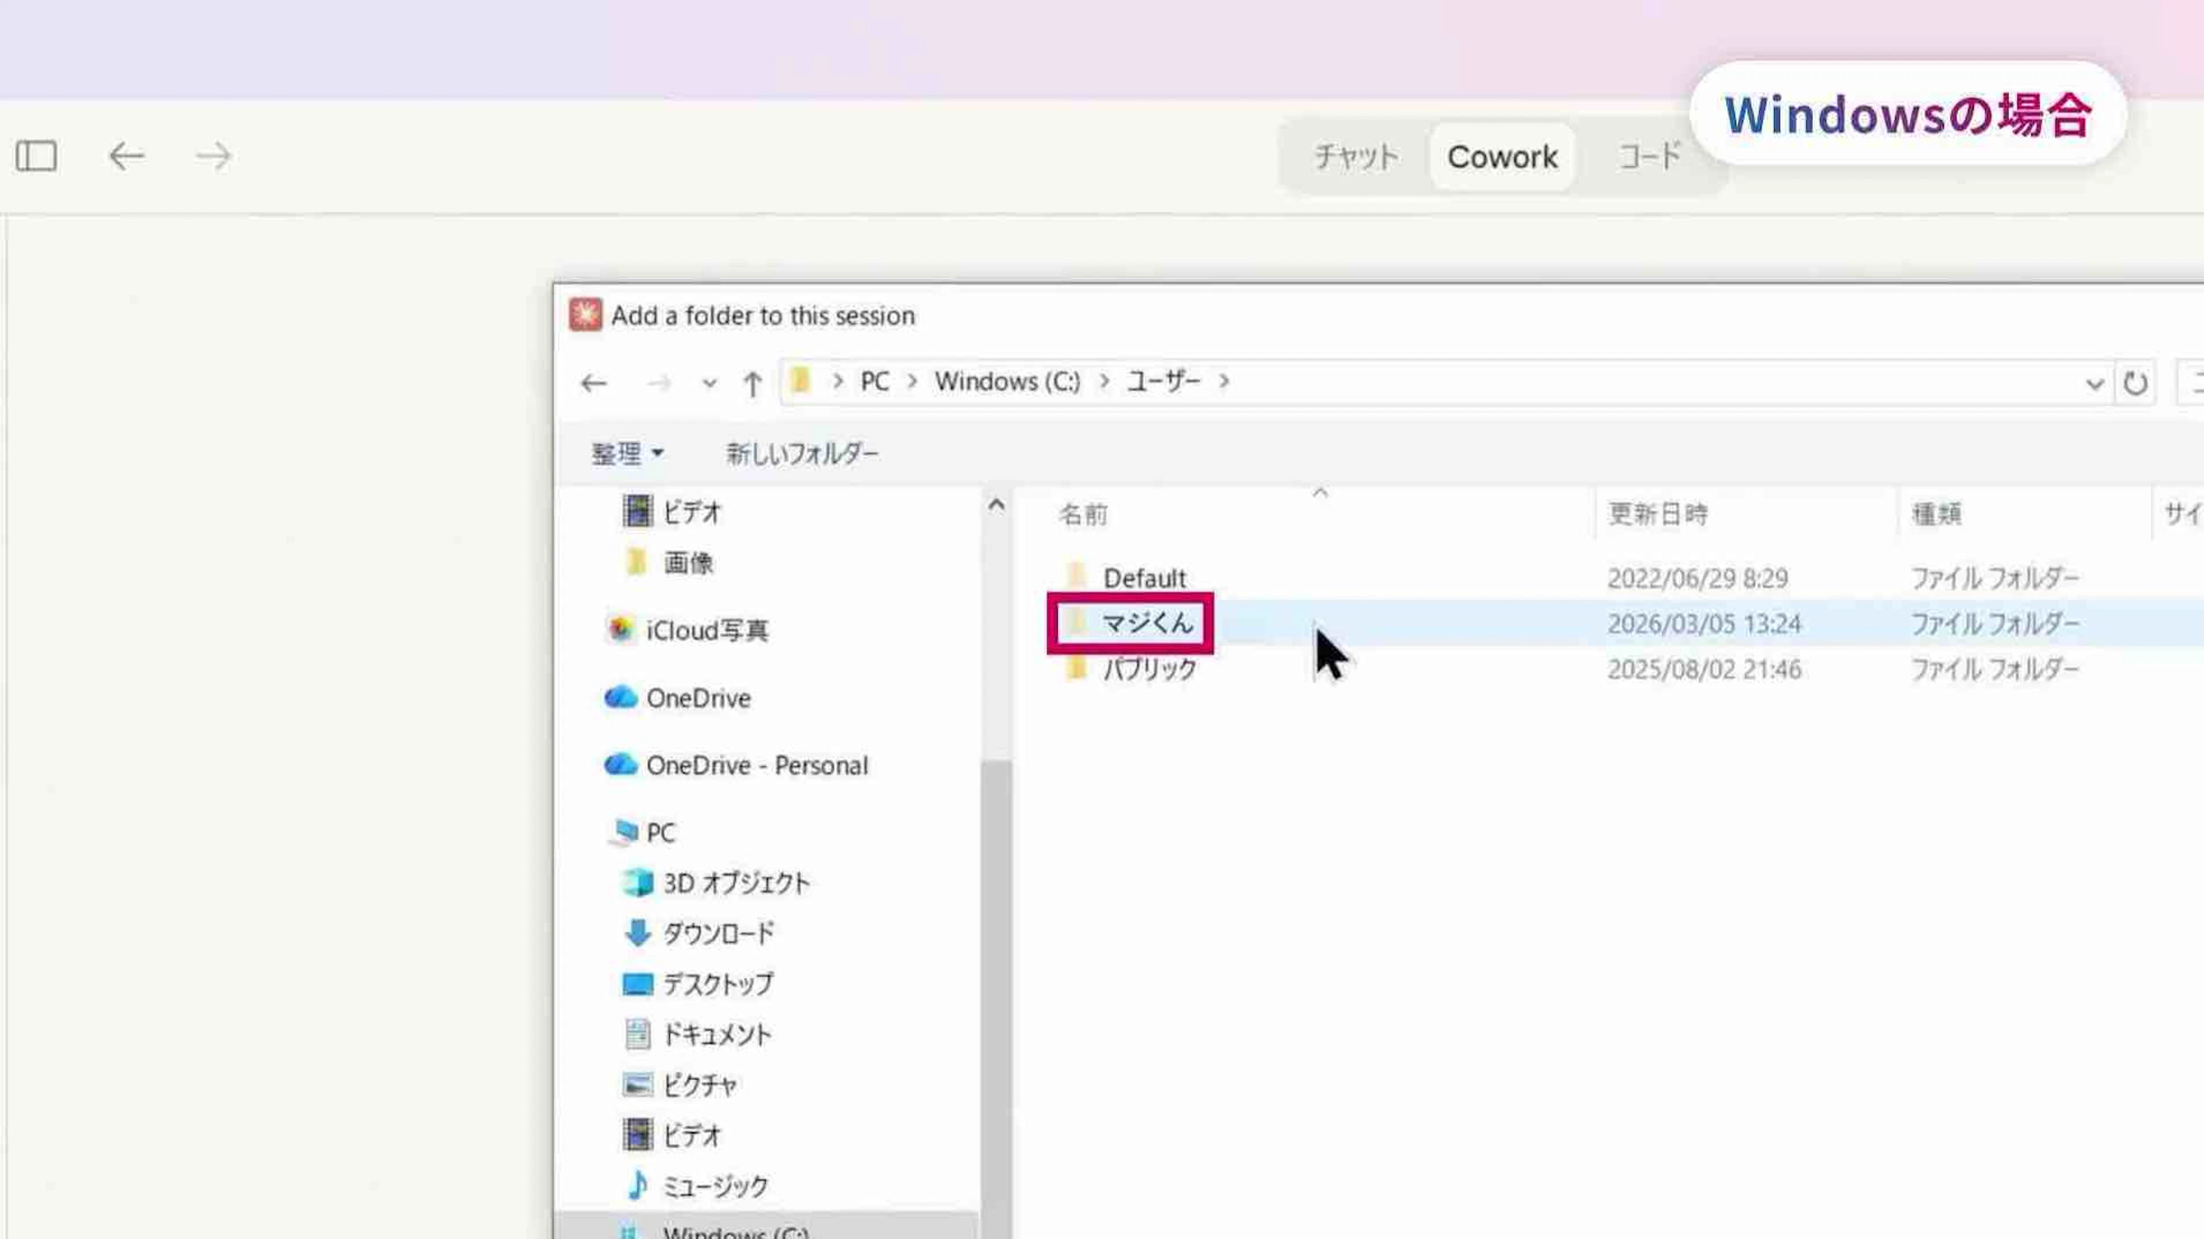Open the 整理 dropdown menu
The height and width of the screenshot is (1239, 2204).
point(627,453)
